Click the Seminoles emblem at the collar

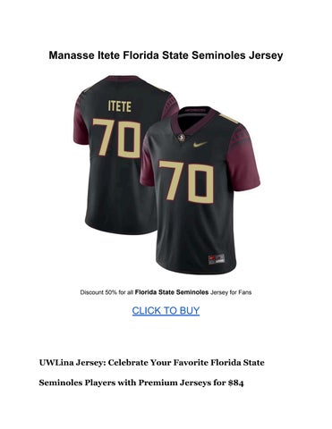[180, 138]
